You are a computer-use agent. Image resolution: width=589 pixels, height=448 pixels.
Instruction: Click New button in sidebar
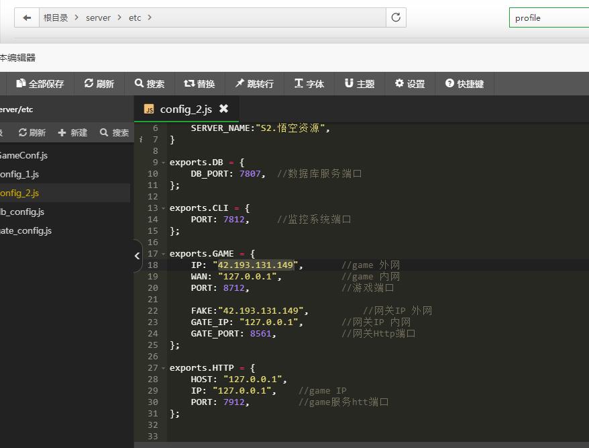point(72,133)
